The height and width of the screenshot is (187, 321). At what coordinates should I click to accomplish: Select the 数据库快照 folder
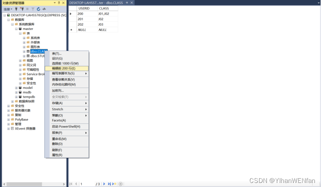coord(26,101)
